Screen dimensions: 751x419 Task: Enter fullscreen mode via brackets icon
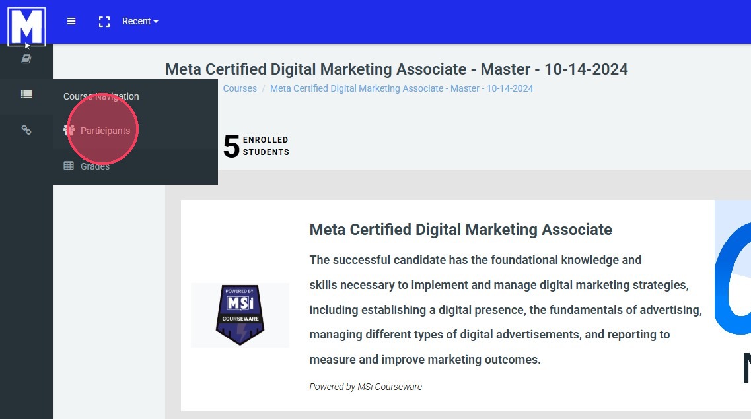[x=104, y=22]
